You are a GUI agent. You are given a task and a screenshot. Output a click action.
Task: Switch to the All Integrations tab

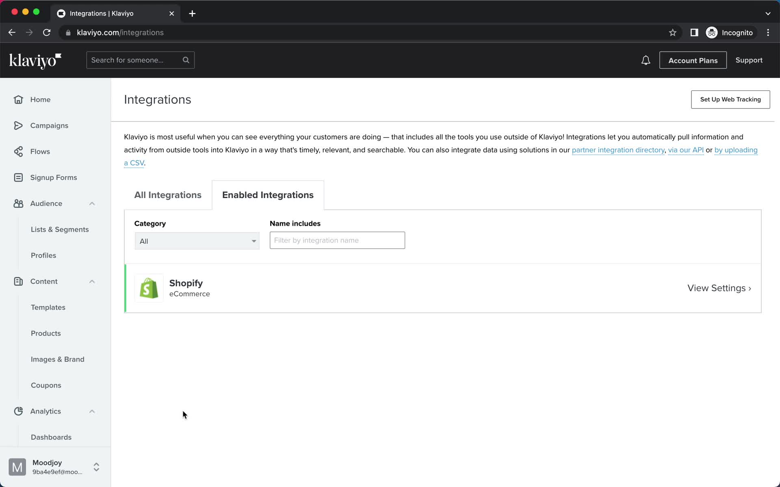(x=167, y=195)
